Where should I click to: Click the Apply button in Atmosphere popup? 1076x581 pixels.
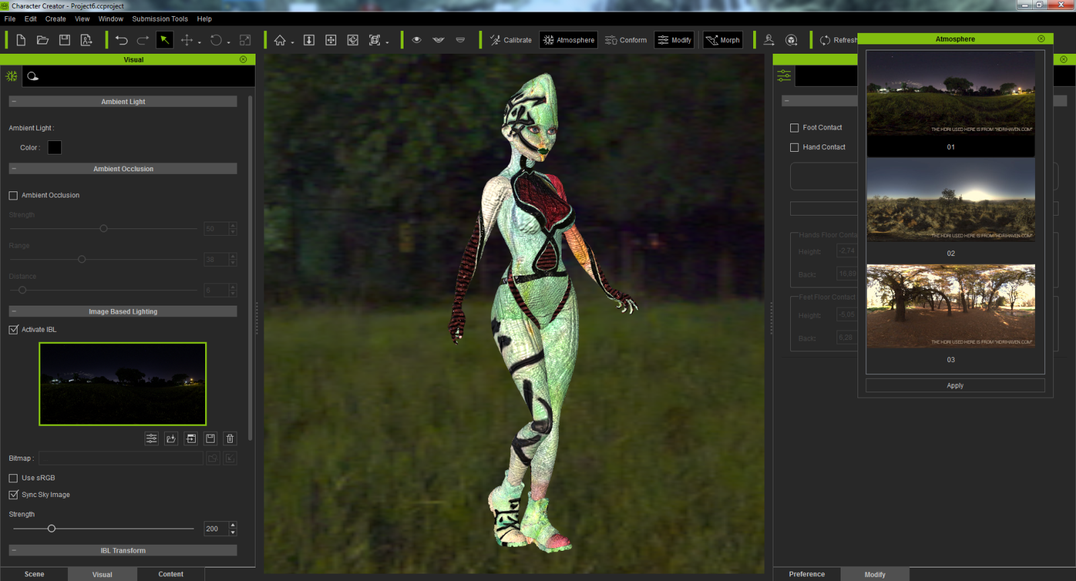(x=955, y=386)
